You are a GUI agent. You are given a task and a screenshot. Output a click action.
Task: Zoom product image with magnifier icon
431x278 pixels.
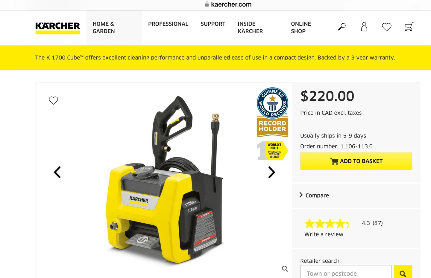285,269
